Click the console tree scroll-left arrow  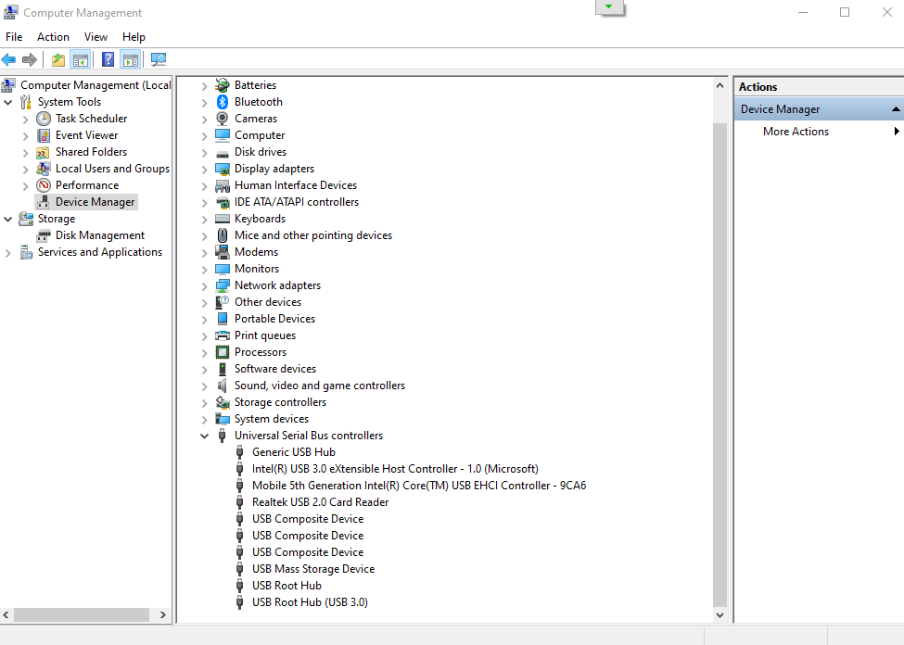click(6, 615)
